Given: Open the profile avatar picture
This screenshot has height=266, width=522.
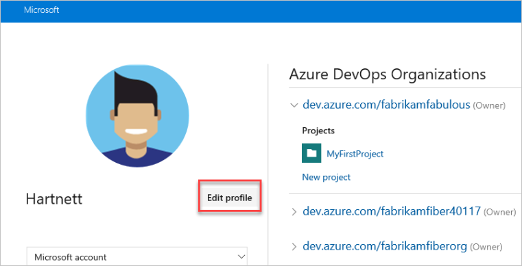Looking at the screenshot, I should [x=137, y=116].
